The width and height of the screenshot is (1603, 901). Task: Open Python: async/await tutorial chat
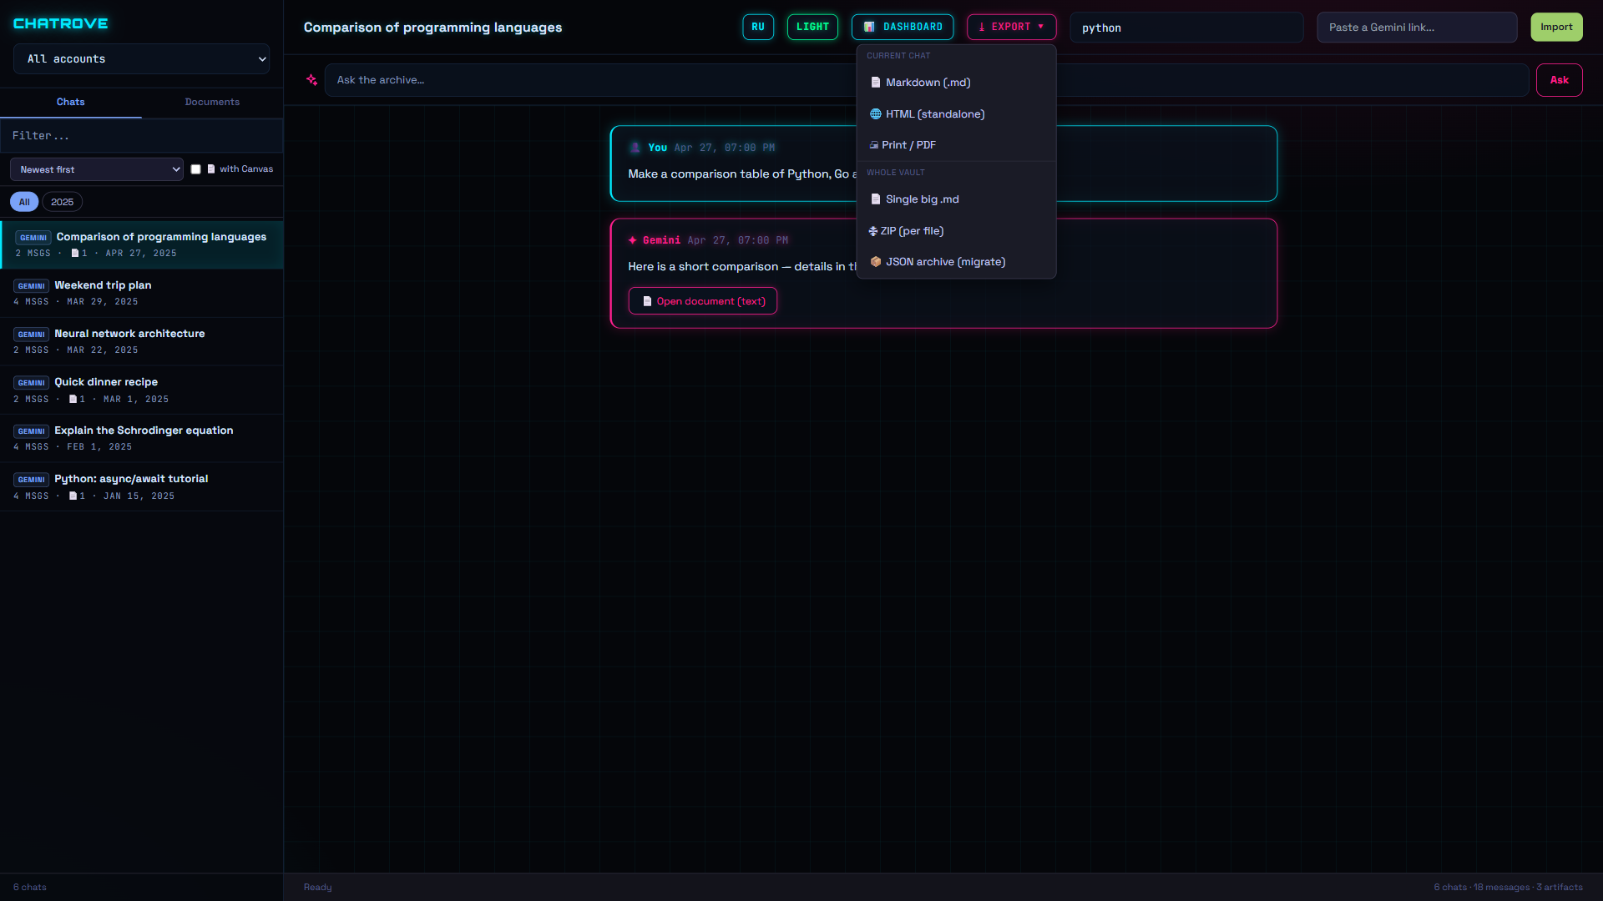142,486
